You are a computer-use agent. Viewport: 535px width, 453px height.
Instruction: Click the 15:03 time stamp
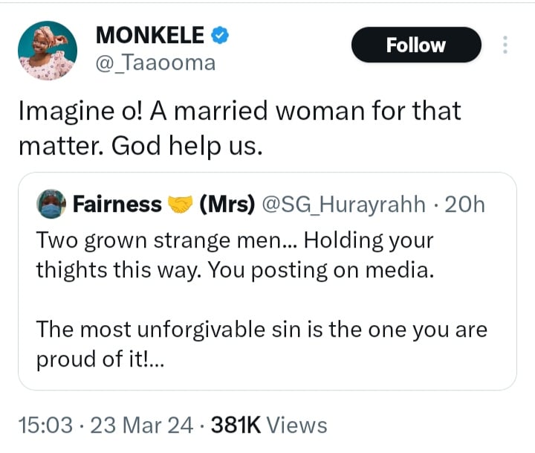(x=45, y=425)
